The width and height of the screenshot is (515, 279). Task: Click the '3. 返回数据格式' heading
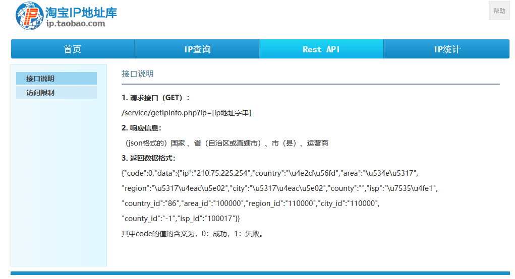point(148,158)
